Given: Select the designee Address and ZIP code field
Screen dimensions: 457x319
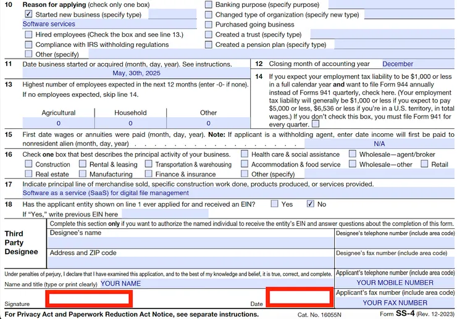Looking at the screenshot, I should [x=191, y=262].
